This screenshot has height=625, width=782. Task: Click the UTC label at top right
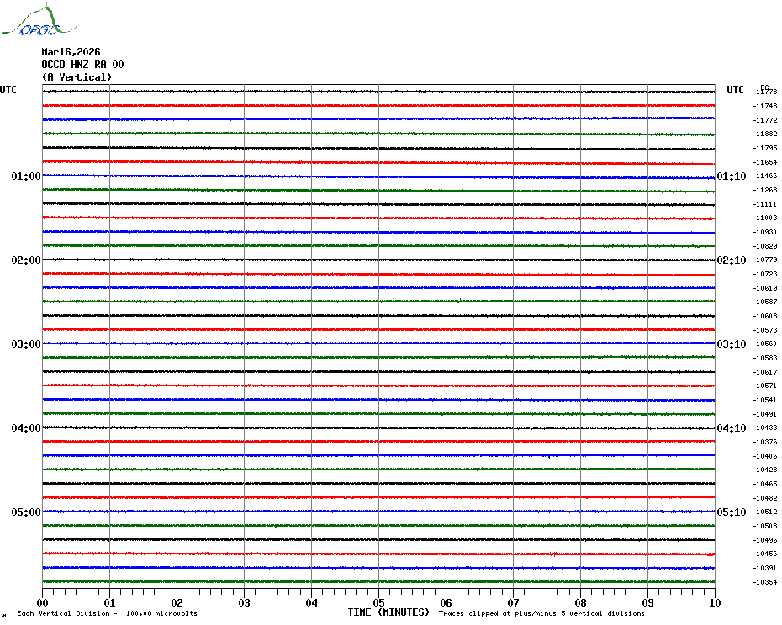(x=736, y=90)
